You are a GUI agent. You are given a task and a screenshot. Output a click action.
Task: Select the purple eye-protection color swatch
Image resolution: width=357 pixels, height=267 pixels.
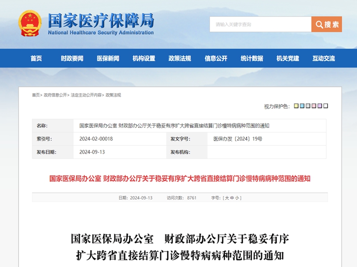[319, 105]
